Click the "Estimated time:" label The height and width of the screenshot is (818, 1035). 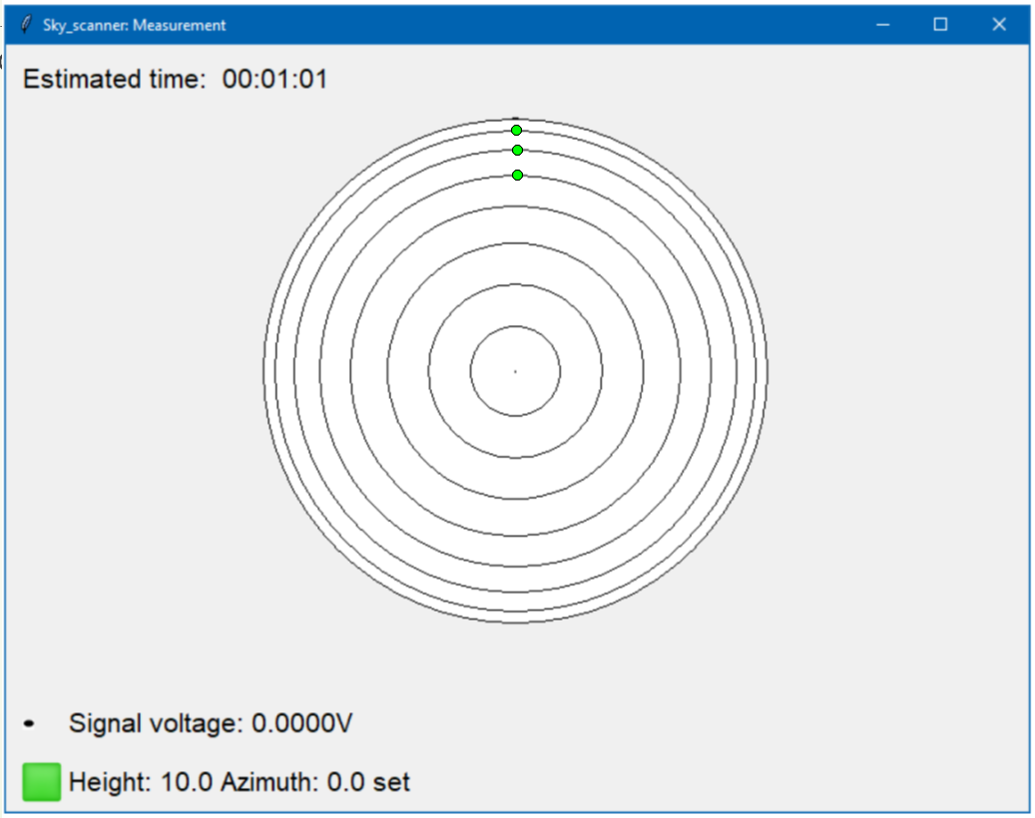click(x=113, y=80)
